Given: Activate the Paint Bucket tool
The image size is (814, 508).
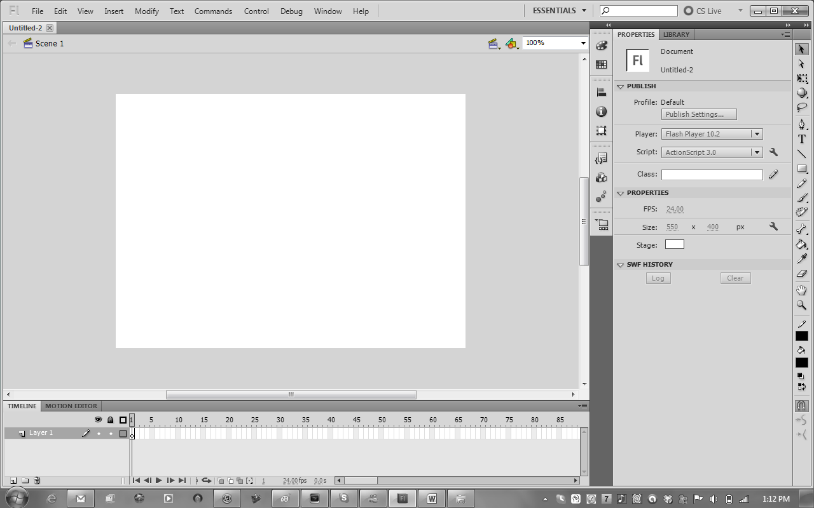Looking at the screenshot, I should [802, 244].
